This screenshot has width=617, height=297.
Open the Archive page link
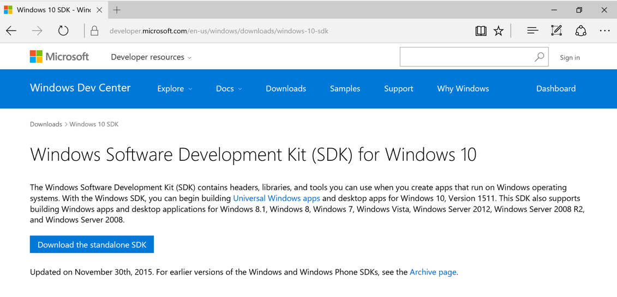(x=433, y=272)
